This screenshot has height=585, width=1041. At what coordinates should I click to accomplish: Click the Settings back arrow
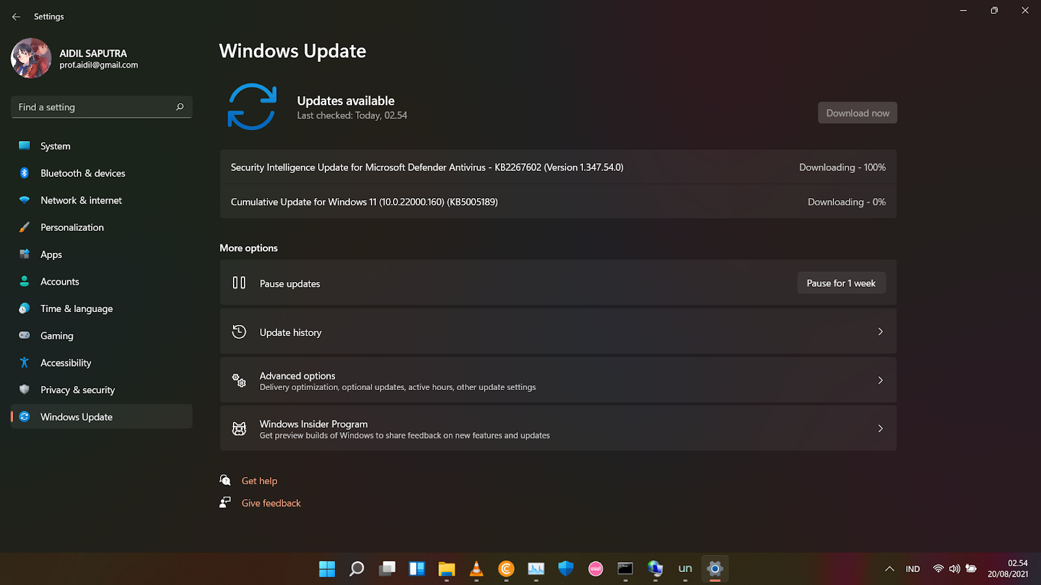click(x=16, y=17)
